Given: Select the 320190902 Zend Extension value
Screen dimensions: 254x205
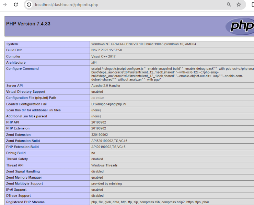Looking at the screenshot, I should point(100,135).
